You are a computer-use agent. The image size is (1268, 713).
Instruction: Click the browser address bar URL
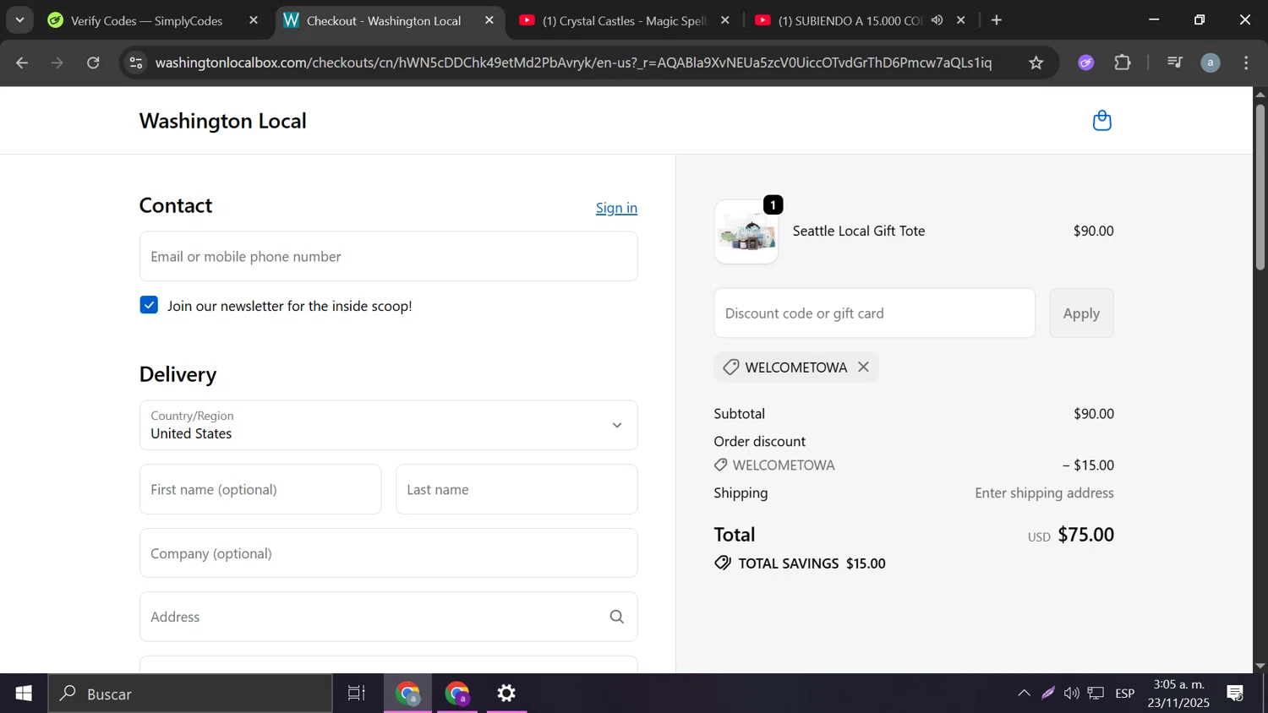coord(573,63)
